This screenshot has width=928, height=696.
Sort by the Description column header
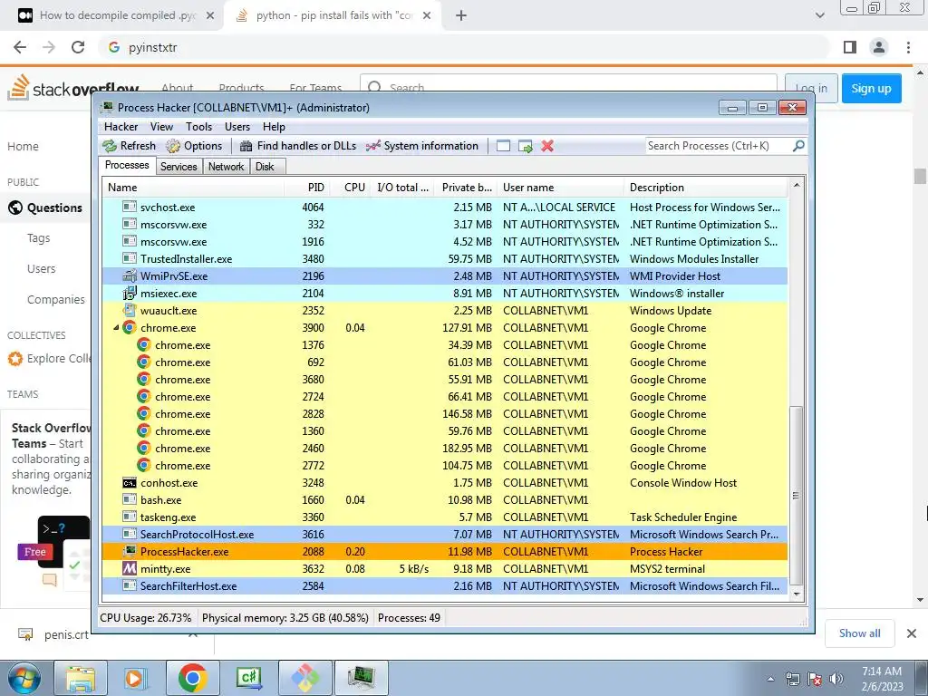pos(705,188)
